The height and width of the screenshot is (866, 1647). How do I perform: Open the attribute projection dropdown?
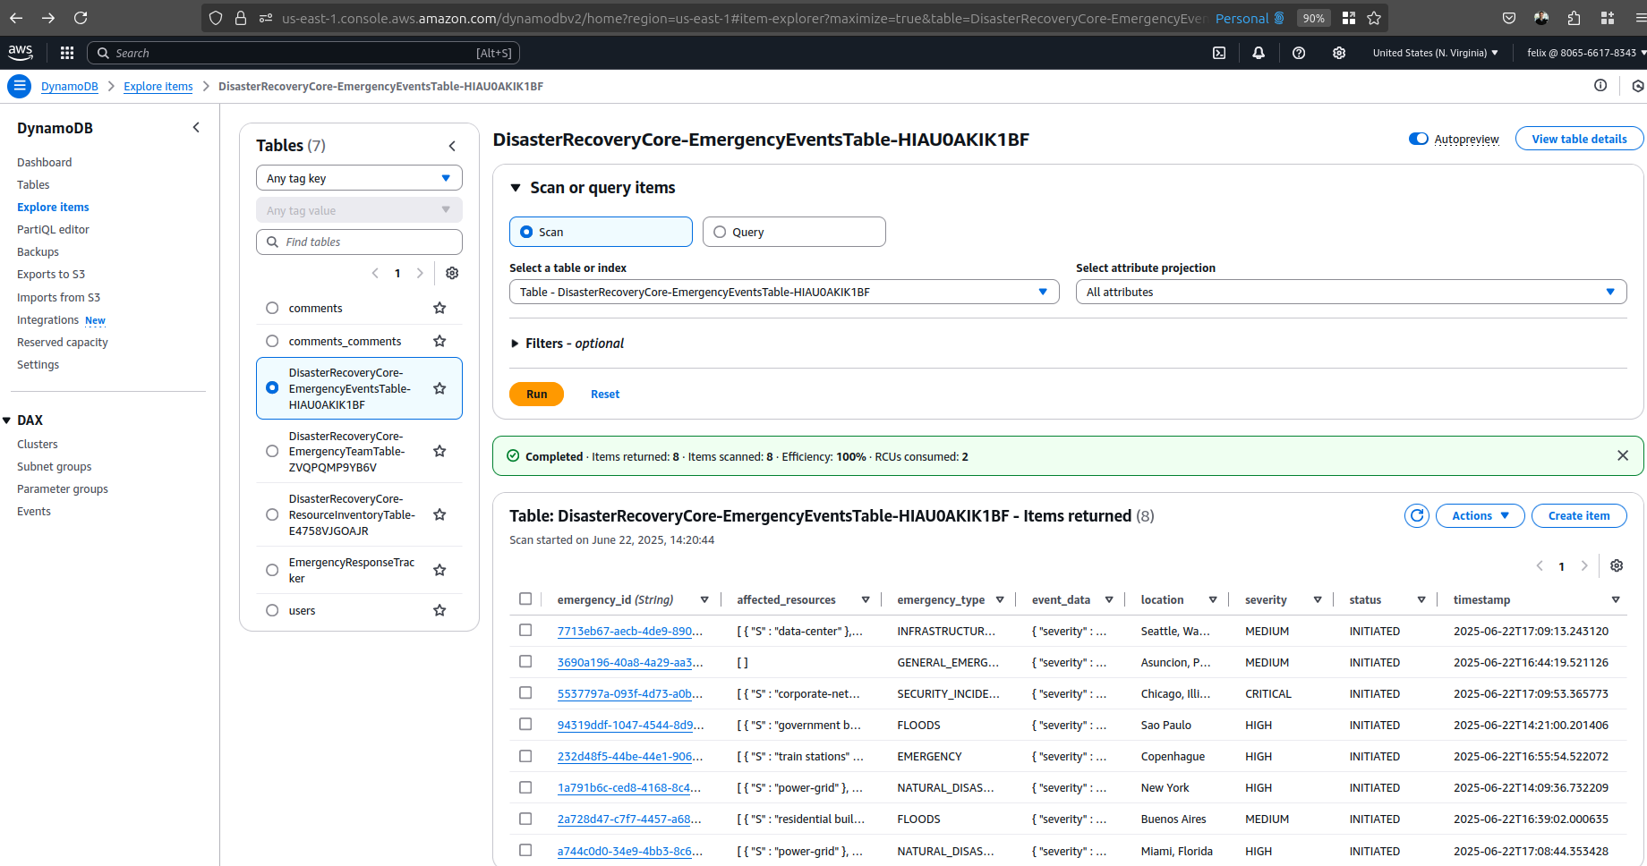[1351, 292]
